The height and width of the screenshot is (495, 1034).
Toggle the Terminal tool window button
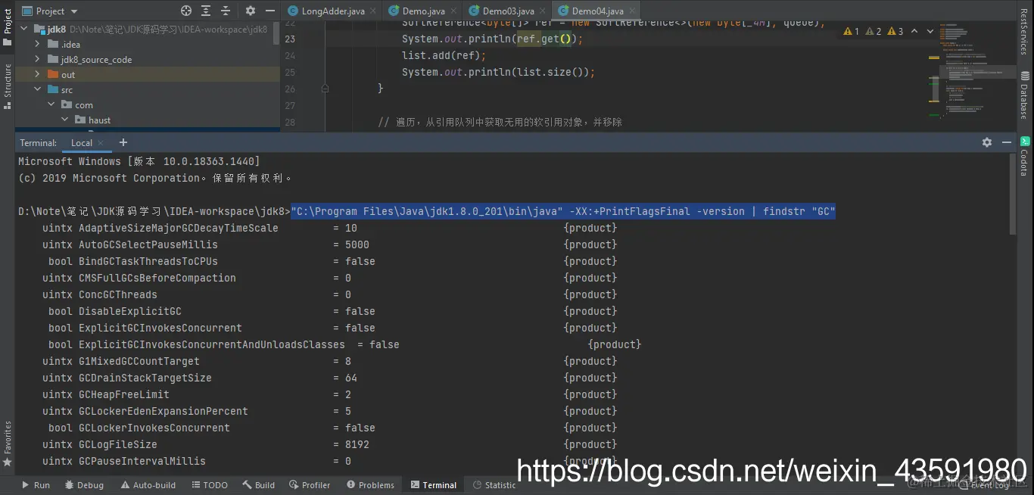coord(434,485)
